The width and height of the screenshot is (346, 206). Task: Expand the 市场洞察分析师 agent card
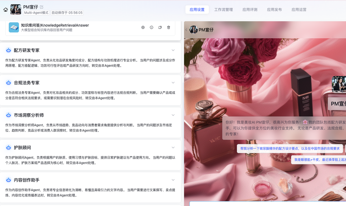pos(173,115)
